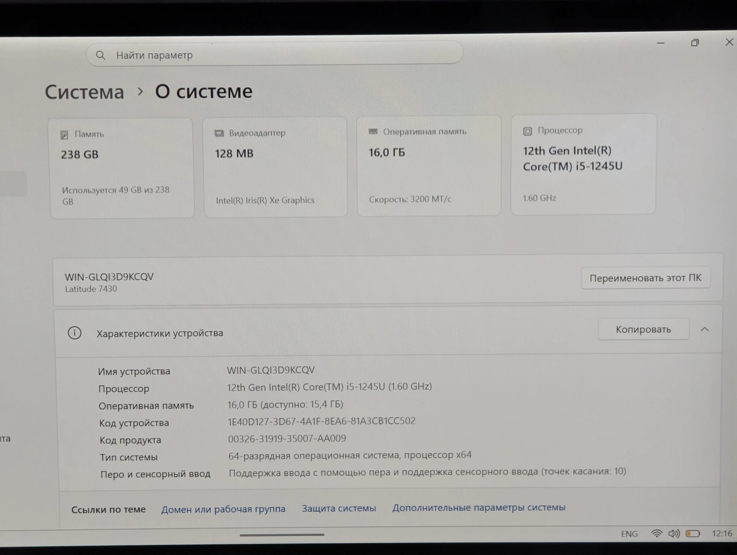737x555 pixels.
Task: Go back to Система breadcrumb
Action: [84, 92]
